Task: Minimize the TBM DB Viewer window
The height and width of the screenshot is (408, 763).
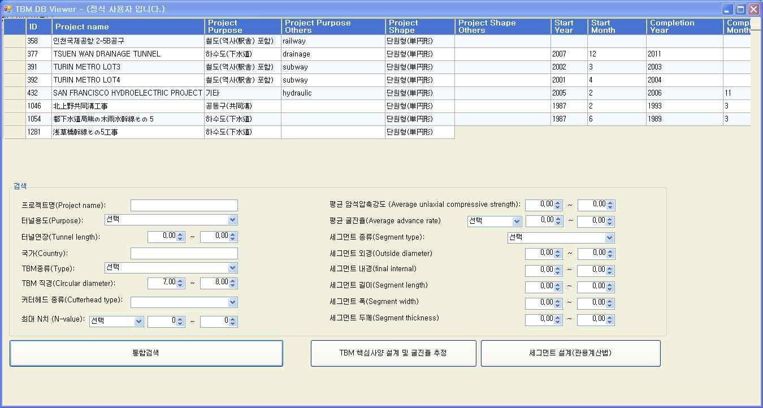Action: point(727,9)
